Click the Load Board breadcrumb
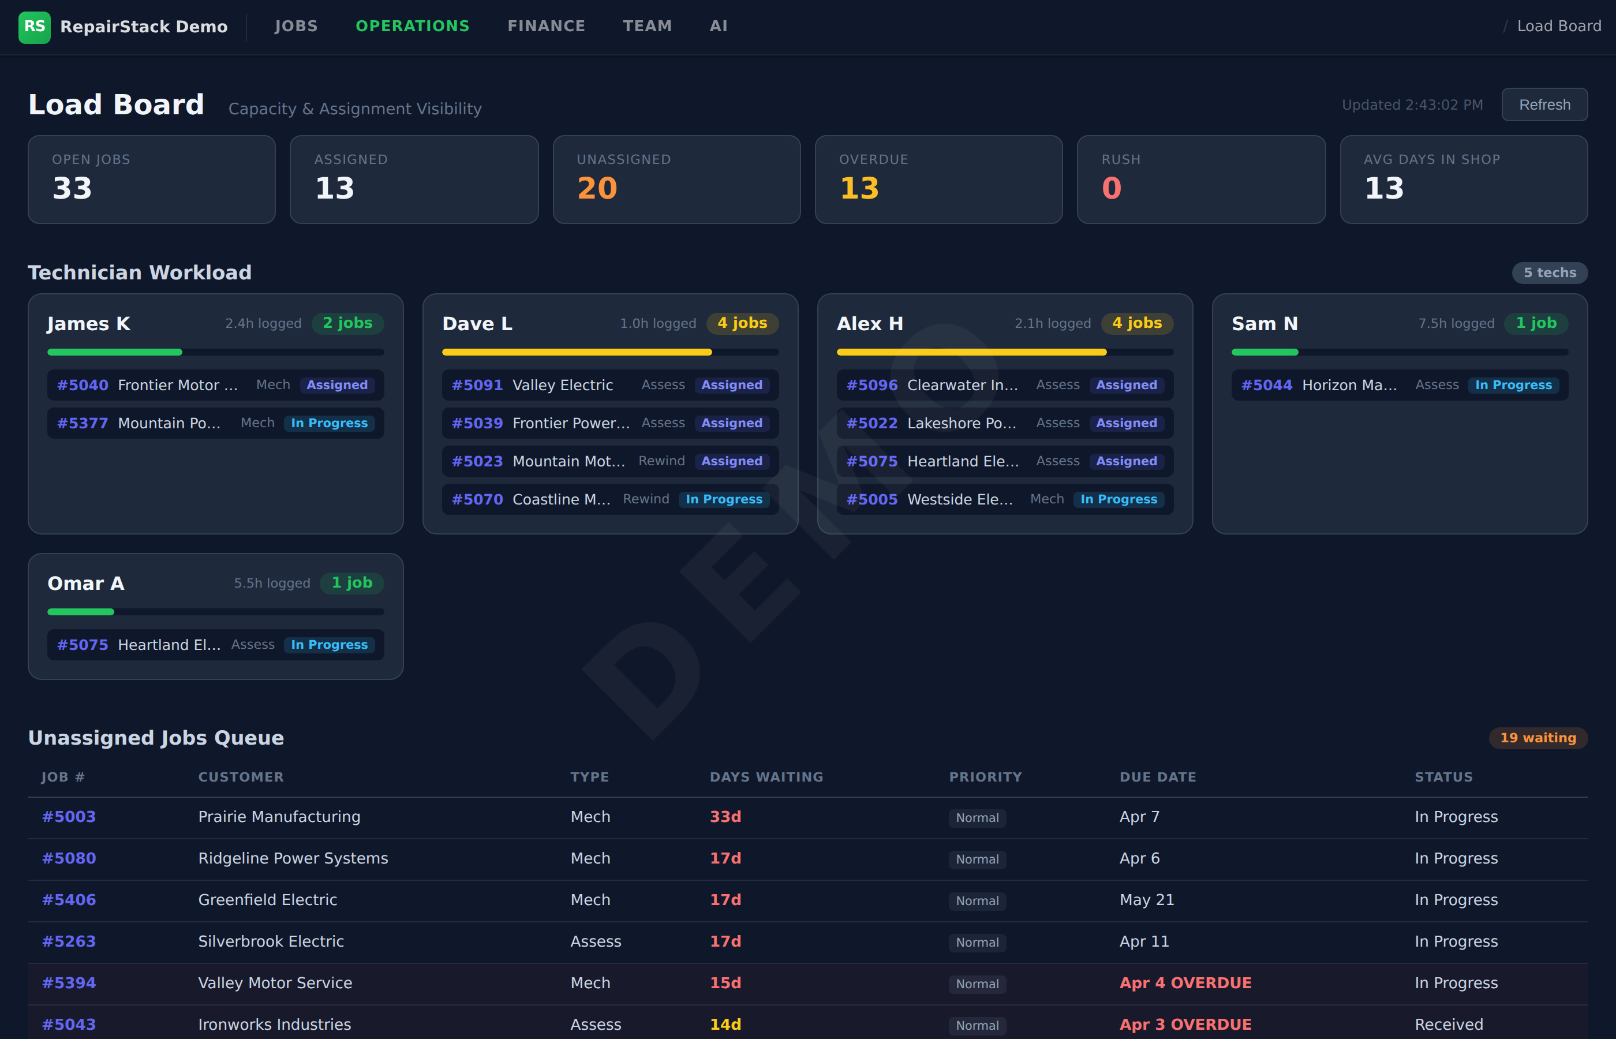Viewport: 1616px width, 1039px height. pyautogui.click(x=1559, y=27)
